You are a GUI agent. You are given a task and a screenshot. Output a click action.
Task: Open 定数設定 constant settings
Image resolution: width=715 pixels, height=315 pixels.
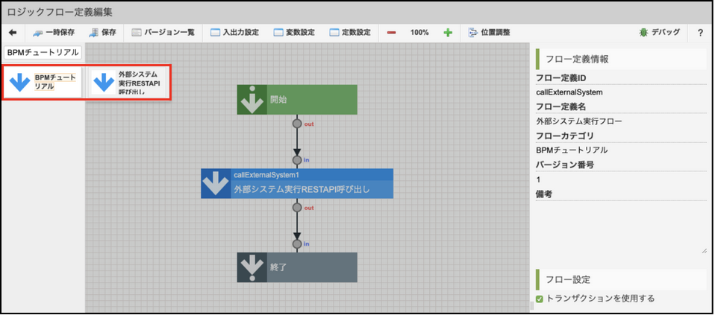[x=350, y=33]
